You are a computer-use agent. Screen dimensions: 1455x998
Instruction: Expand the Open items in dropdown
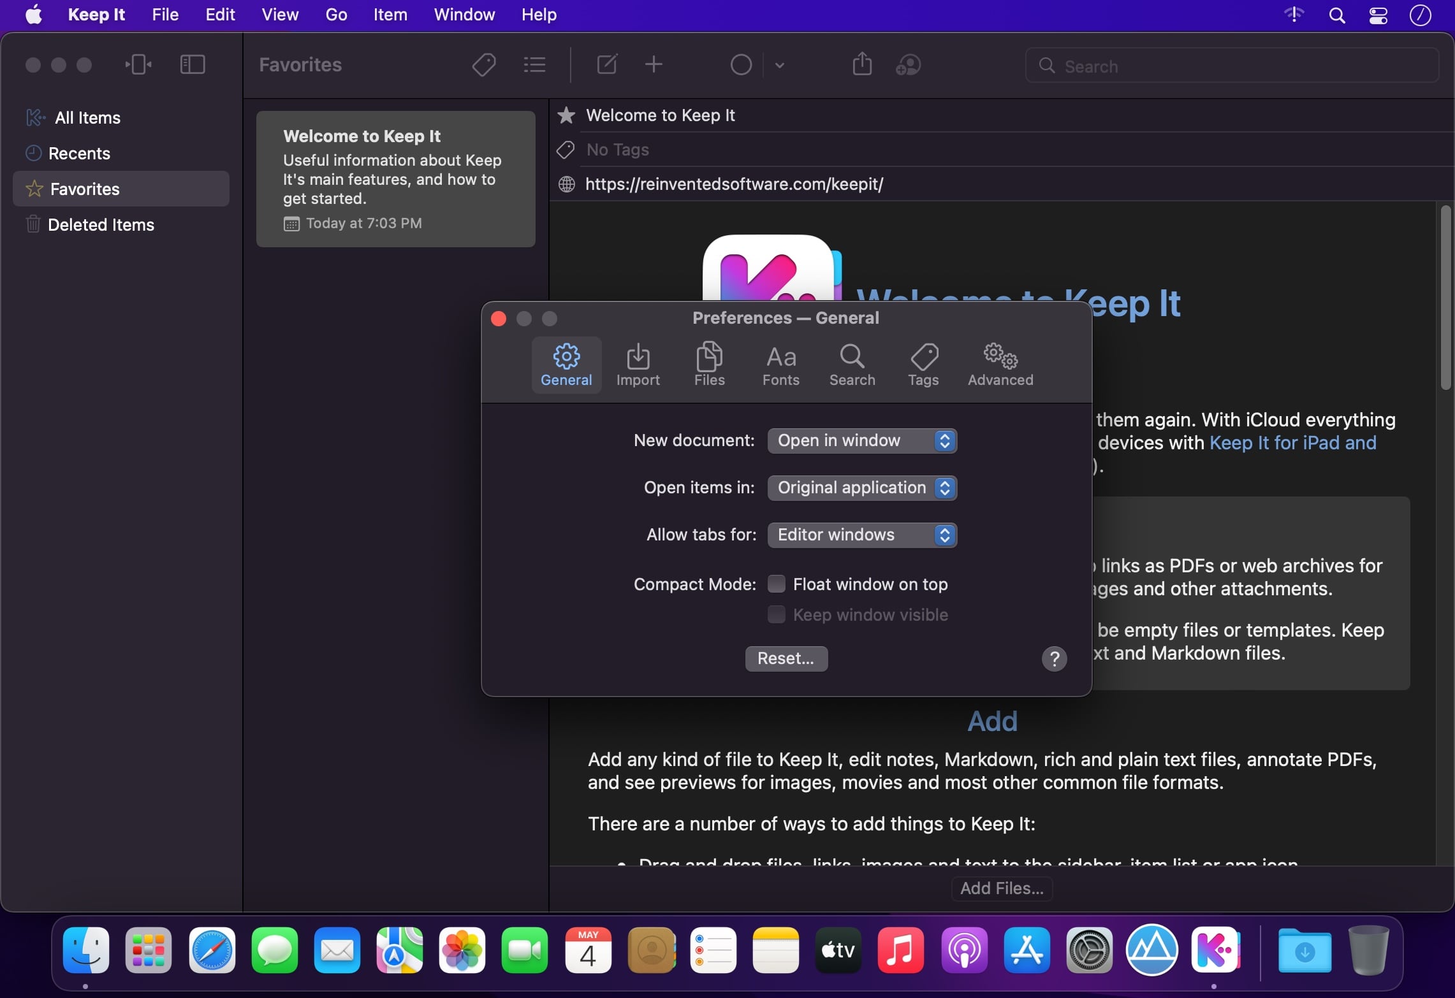click(861, 488)
